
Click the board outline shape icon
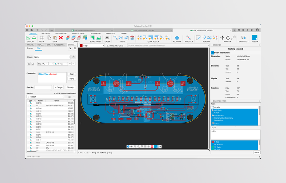93,38
